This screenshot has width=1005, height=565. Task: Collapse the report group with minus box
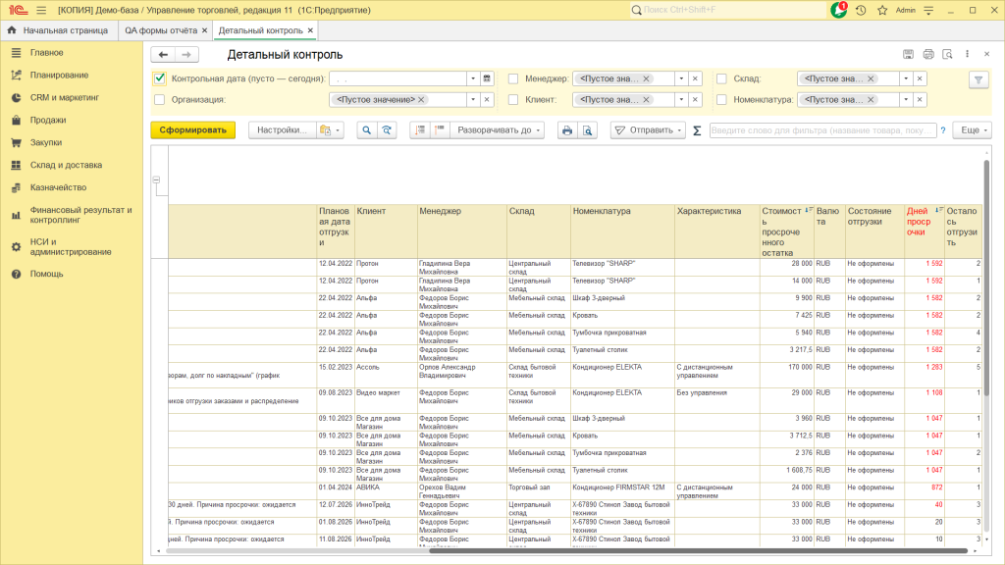156,180
